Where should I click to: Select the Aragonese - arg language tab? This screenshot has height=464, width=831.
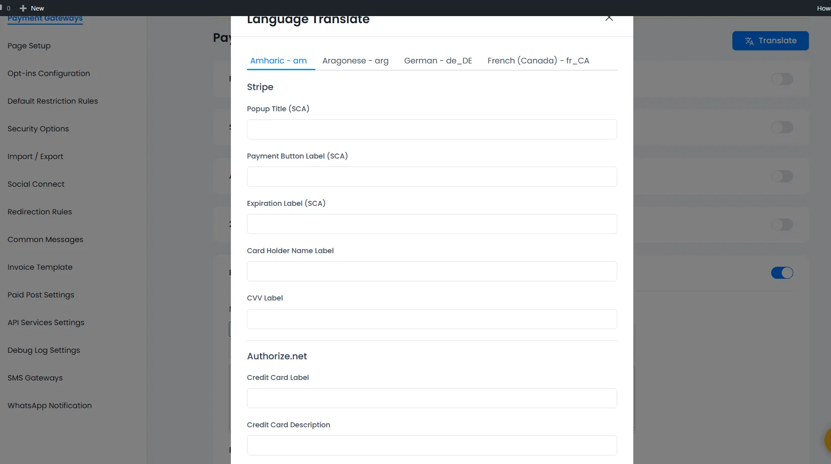[355, 60]
